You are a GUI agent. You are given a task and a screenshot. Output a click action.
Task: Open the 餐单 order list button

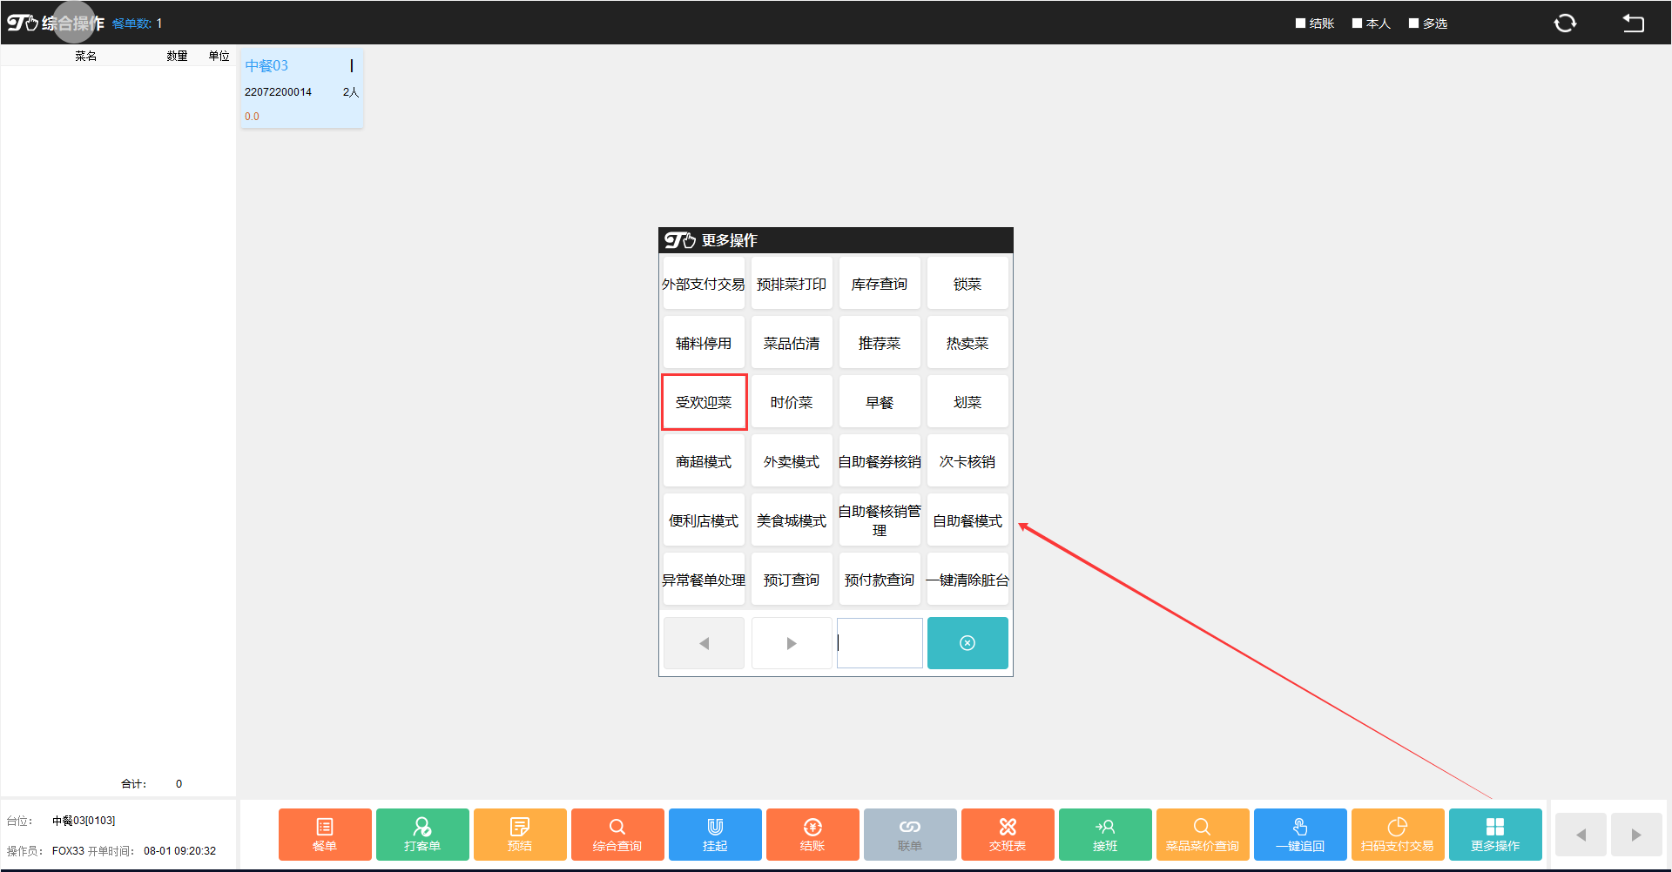(325, 834)
